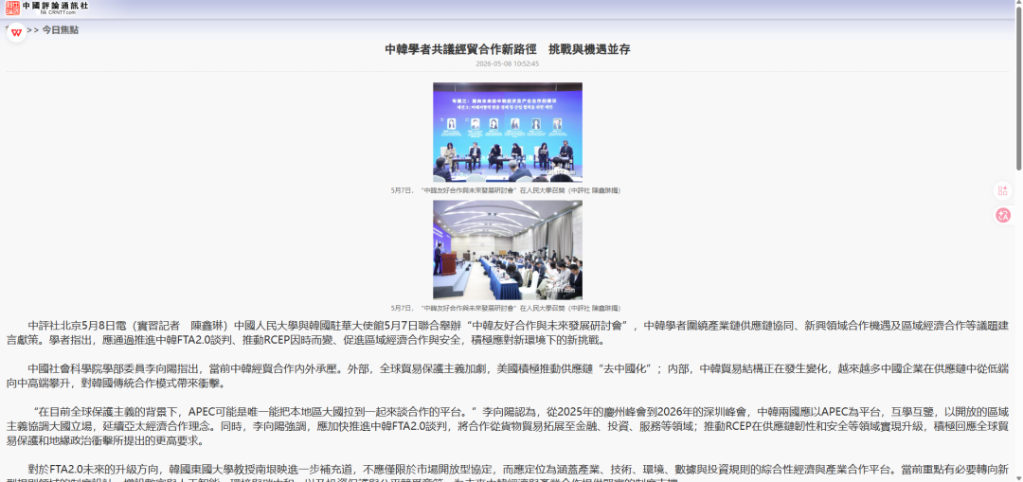Click the timestamp 2026-05-08 10:52:45
1023x482 pixels.
[508, 63]
